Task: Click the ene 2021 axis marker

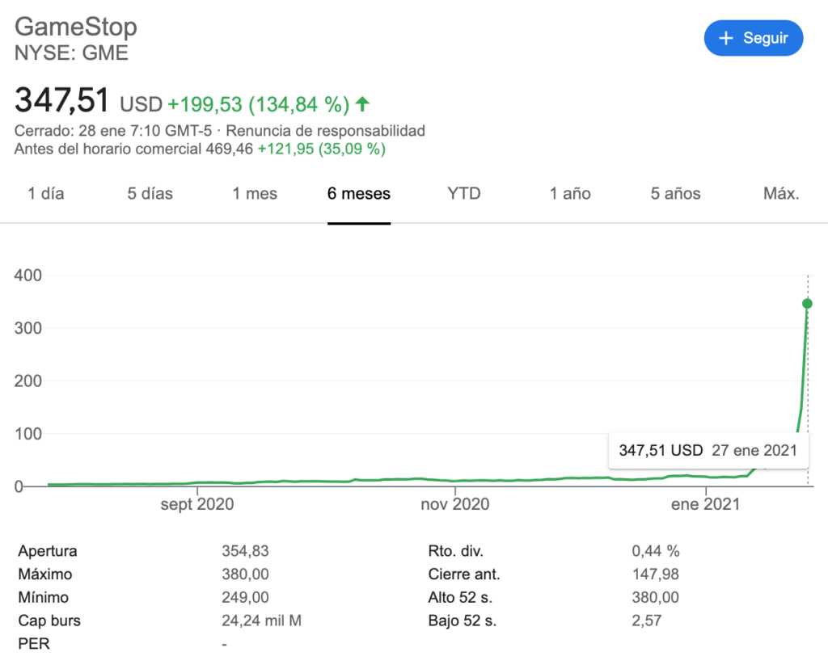Action: [705, 504]
